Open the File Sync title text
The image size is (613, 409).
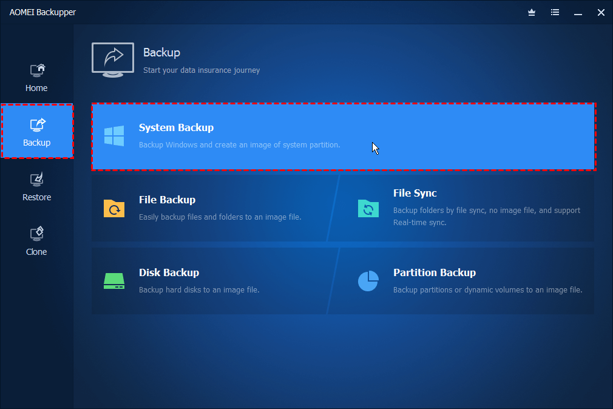(415, 194)
